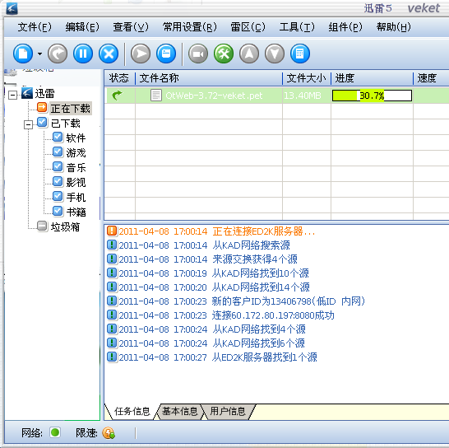Click the checkmark icon beside 游戏
The width and height of the screenshot is (449, 448).
point(58,152)
